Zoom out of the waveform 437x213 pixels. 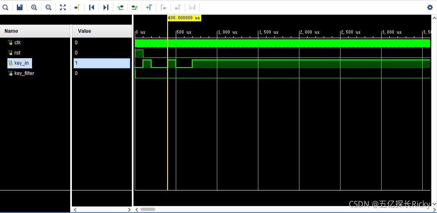point(48,7)
